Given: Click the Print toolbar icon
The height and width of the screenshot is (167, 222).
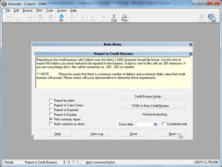Looking at the screenshot, I should [x=124, y=18].
